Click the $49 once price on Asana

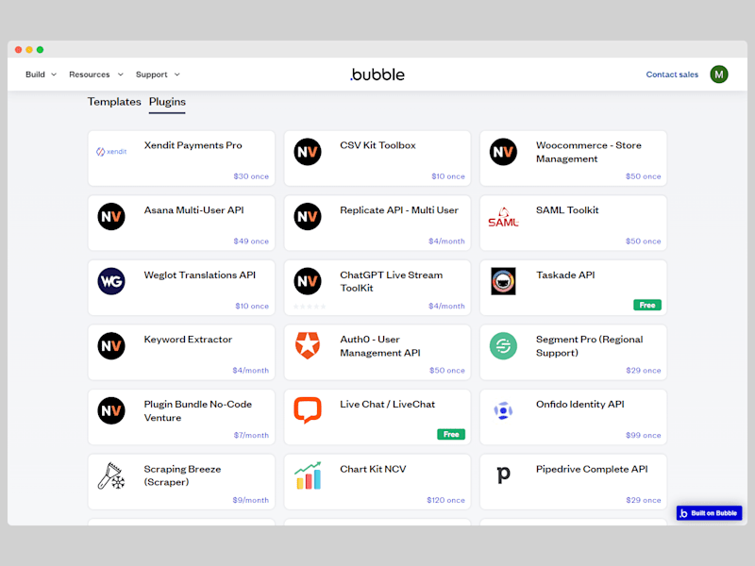pos(251,241)
